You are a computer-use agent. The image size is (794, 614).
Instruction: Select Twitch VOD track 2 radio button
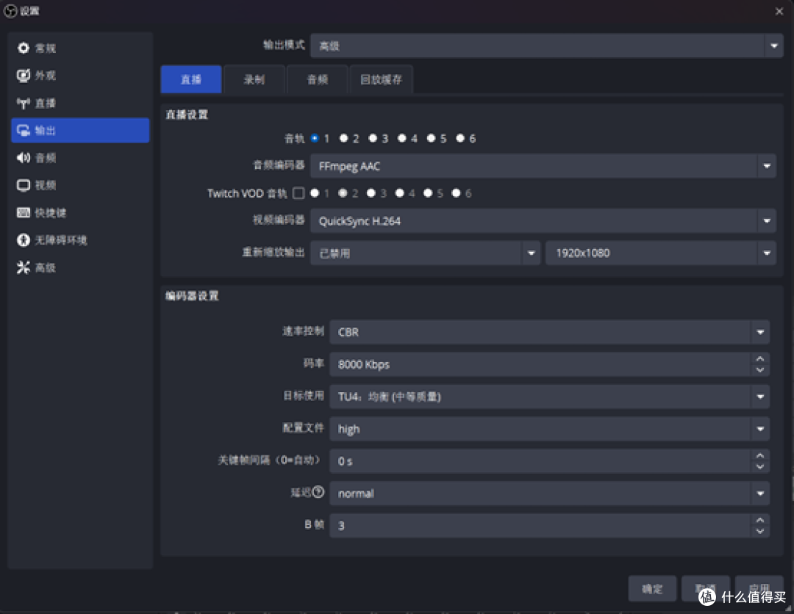click(x=343, y=192)
